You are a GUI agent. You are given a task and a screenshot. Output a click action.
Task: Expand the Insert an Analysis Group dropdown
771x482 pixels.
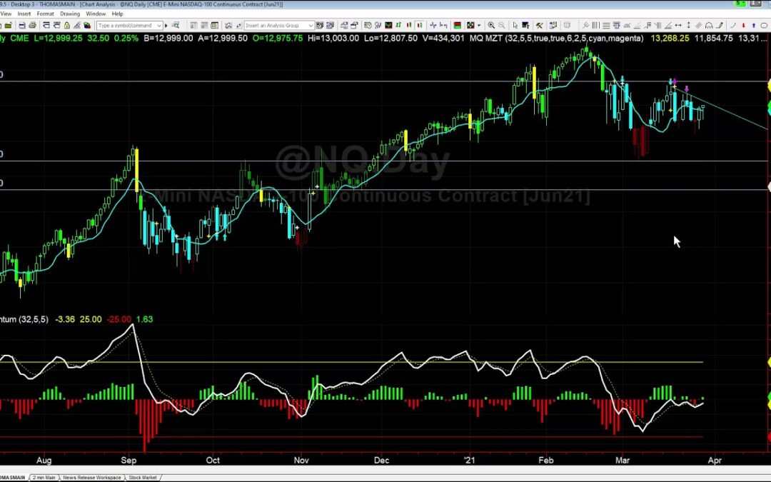[x=311, y=26]
